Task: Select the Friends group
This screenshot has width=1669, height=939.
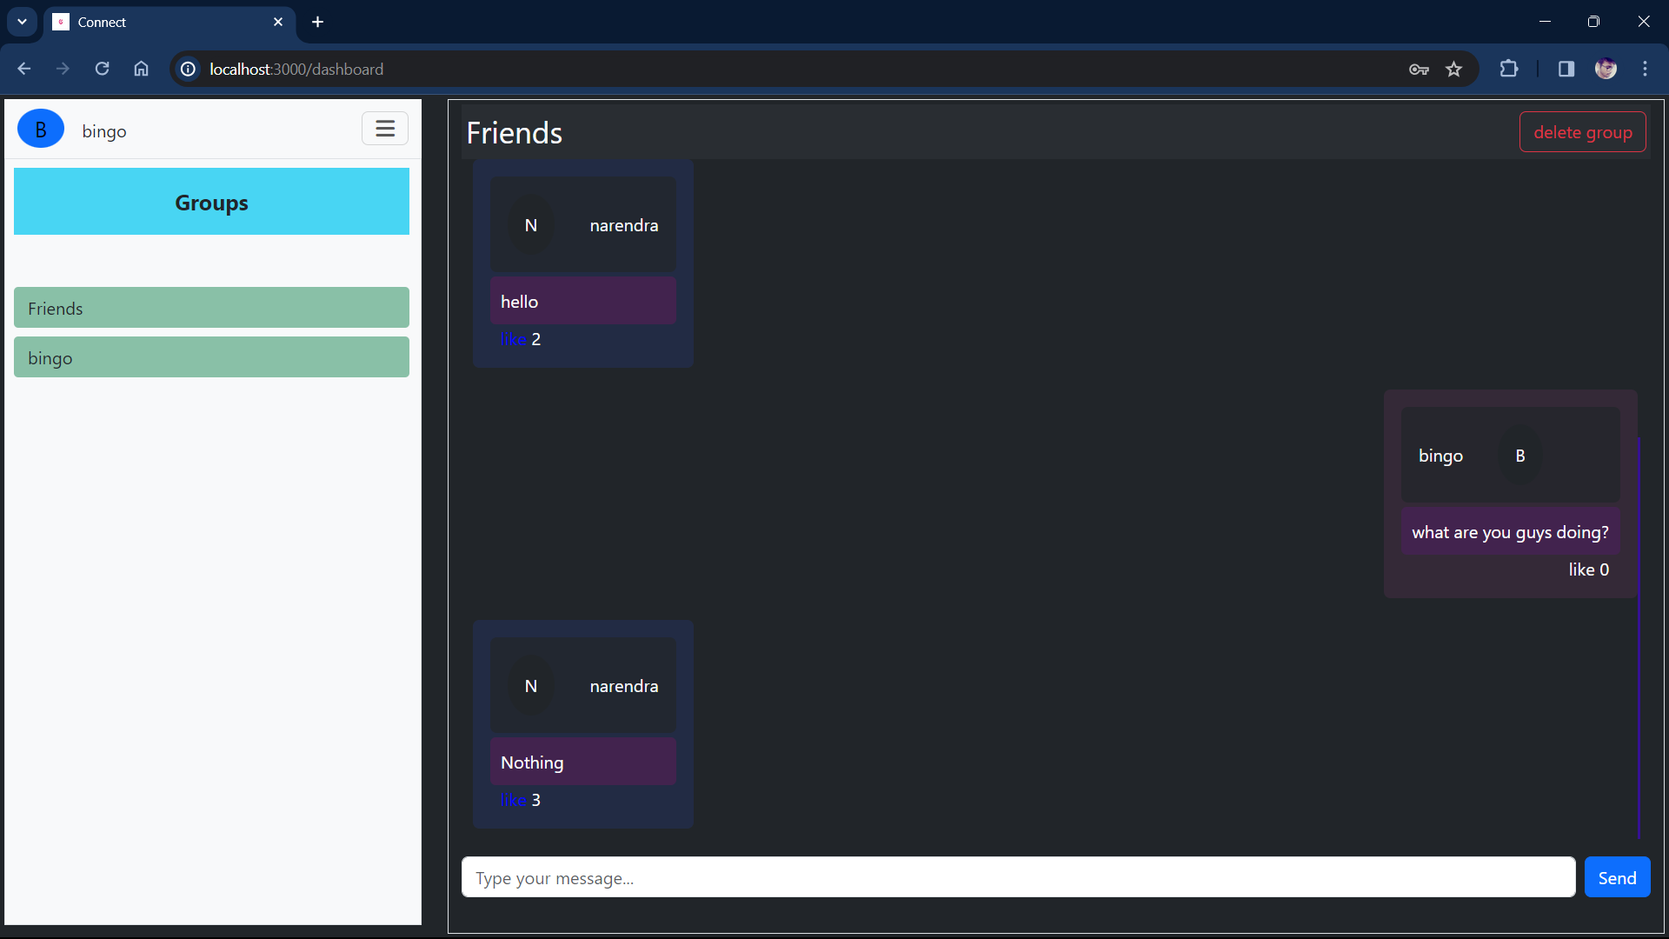Action: click(x=211, y=308)
